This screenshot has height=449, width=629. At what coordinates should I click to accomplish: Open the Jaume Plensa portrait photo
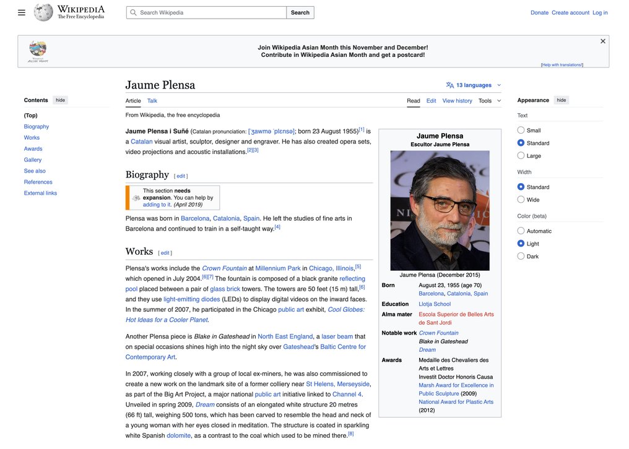(440, 210)
